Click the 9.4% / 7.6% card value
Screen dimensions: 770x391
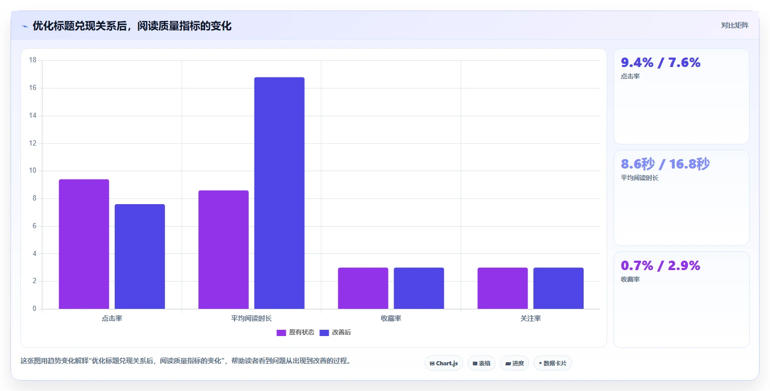(x=661, y=63)
